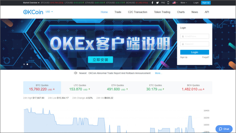This screenshot has width=236, height=133.
Task: Click BCH/USD ticker in top bar
Action: click(137, 3)
